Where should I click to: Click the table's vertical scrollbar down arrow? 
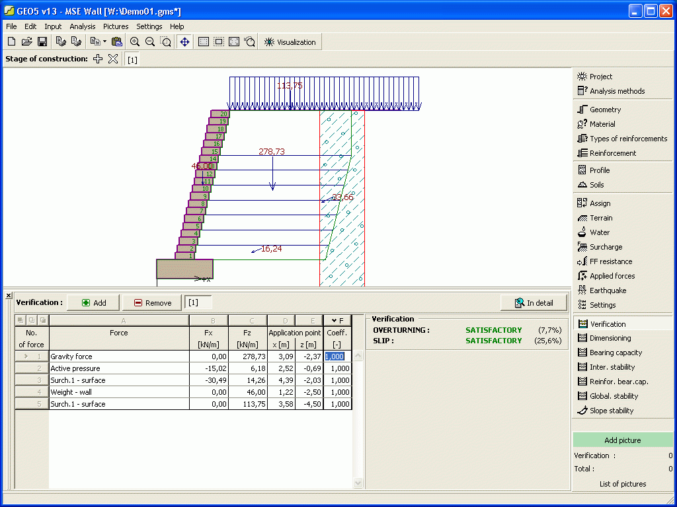click(358, 483)
